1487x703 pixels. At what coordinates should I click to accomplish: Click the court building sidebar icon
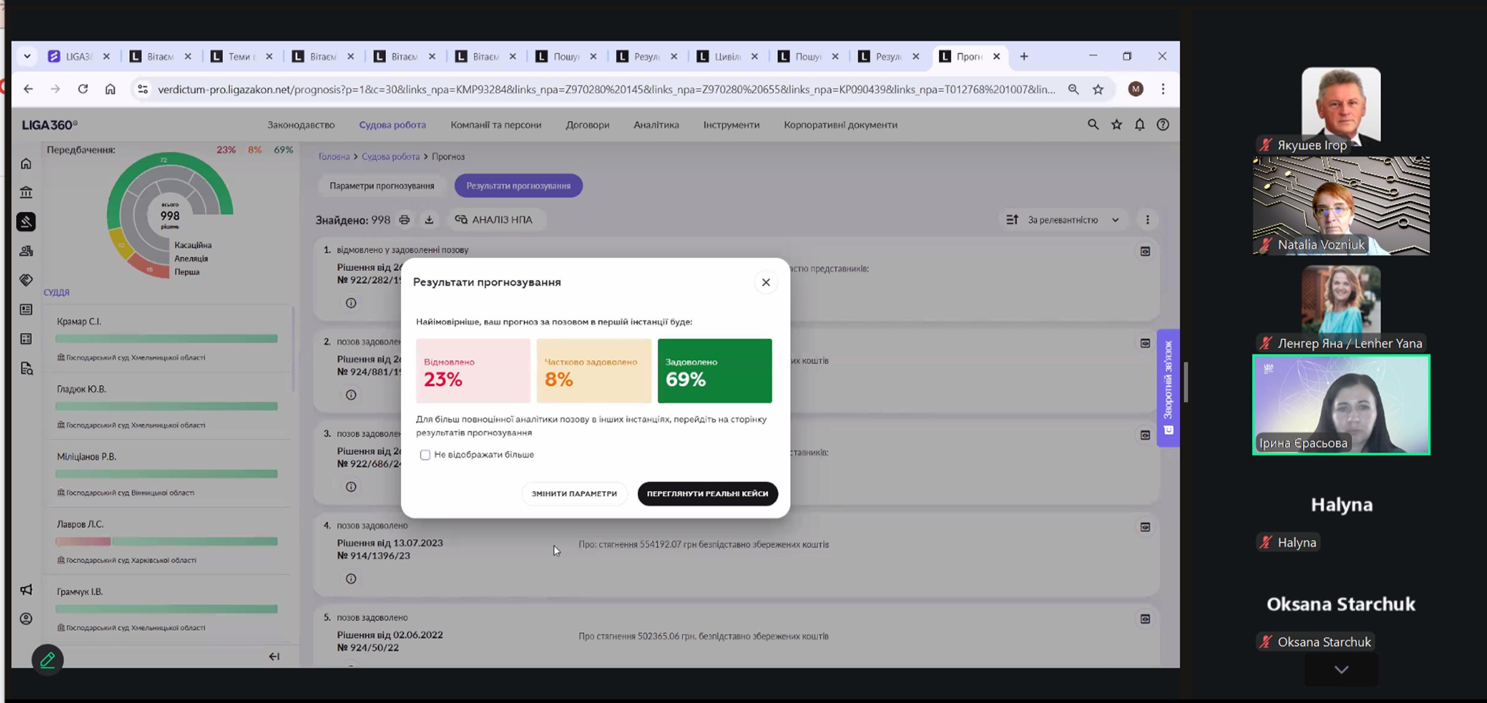(26, 192)
